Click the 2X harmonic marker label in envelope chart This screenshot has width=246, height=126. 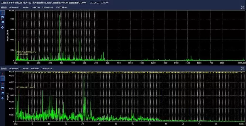tap(23, 72)
